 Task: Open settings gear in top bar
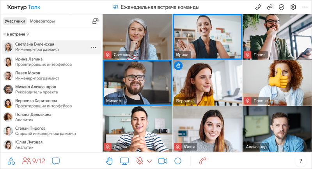point(293,7)
